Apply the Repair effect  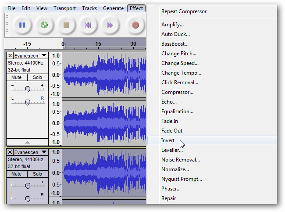tap(212, 198)
